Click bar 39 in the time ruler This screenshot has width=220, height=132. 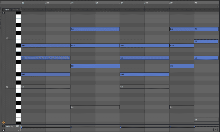click(x=171, y=3)
